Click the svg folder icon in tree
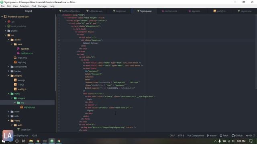This screenshot has width=257, height=144. [18, 103]
